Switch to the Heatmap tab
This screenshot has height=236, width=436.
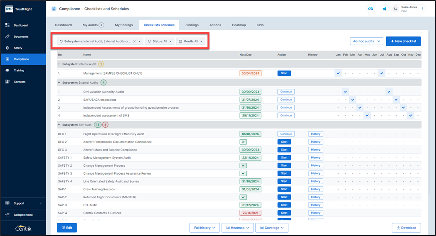(239, 25)
